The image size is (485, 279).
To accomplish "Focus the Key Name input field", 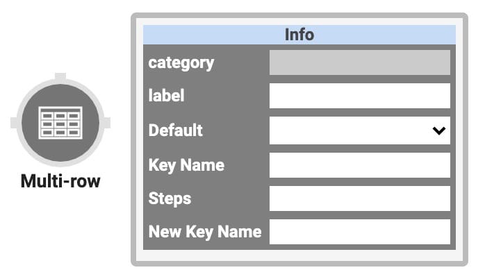I will pos(360,165).
